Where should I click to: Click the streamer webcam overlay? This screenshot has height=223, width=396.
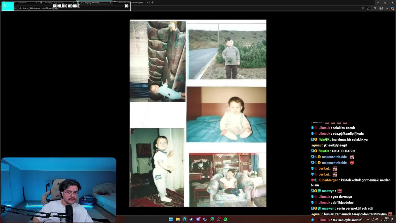pyautogui.click(x=58, y=190)
